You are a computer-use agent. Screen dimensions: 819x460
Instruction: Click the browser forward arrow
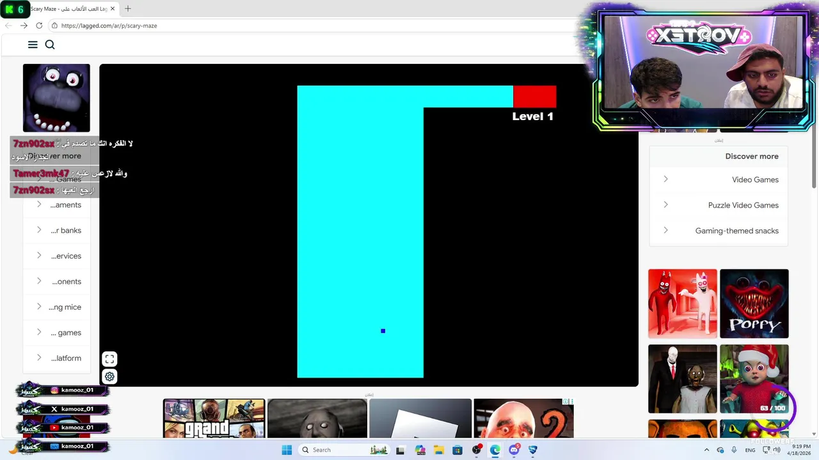pyautogui.click(x=24, y=26)
